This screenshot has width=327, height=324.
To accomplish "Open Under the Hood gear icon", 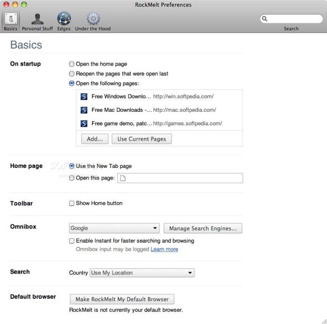I will (x=94, y=19).
